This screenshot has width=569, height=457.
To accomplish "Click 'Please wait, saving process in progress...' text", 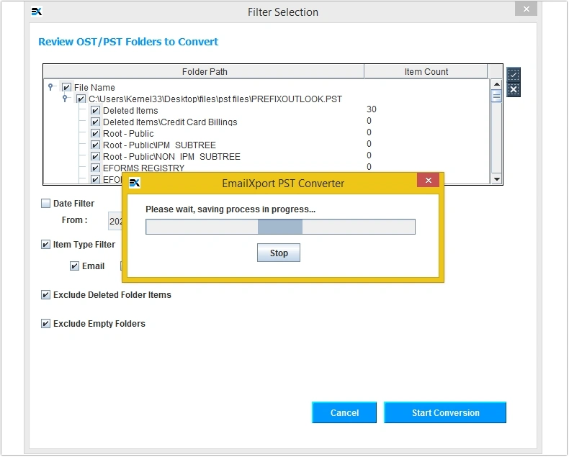I will 230,209.
